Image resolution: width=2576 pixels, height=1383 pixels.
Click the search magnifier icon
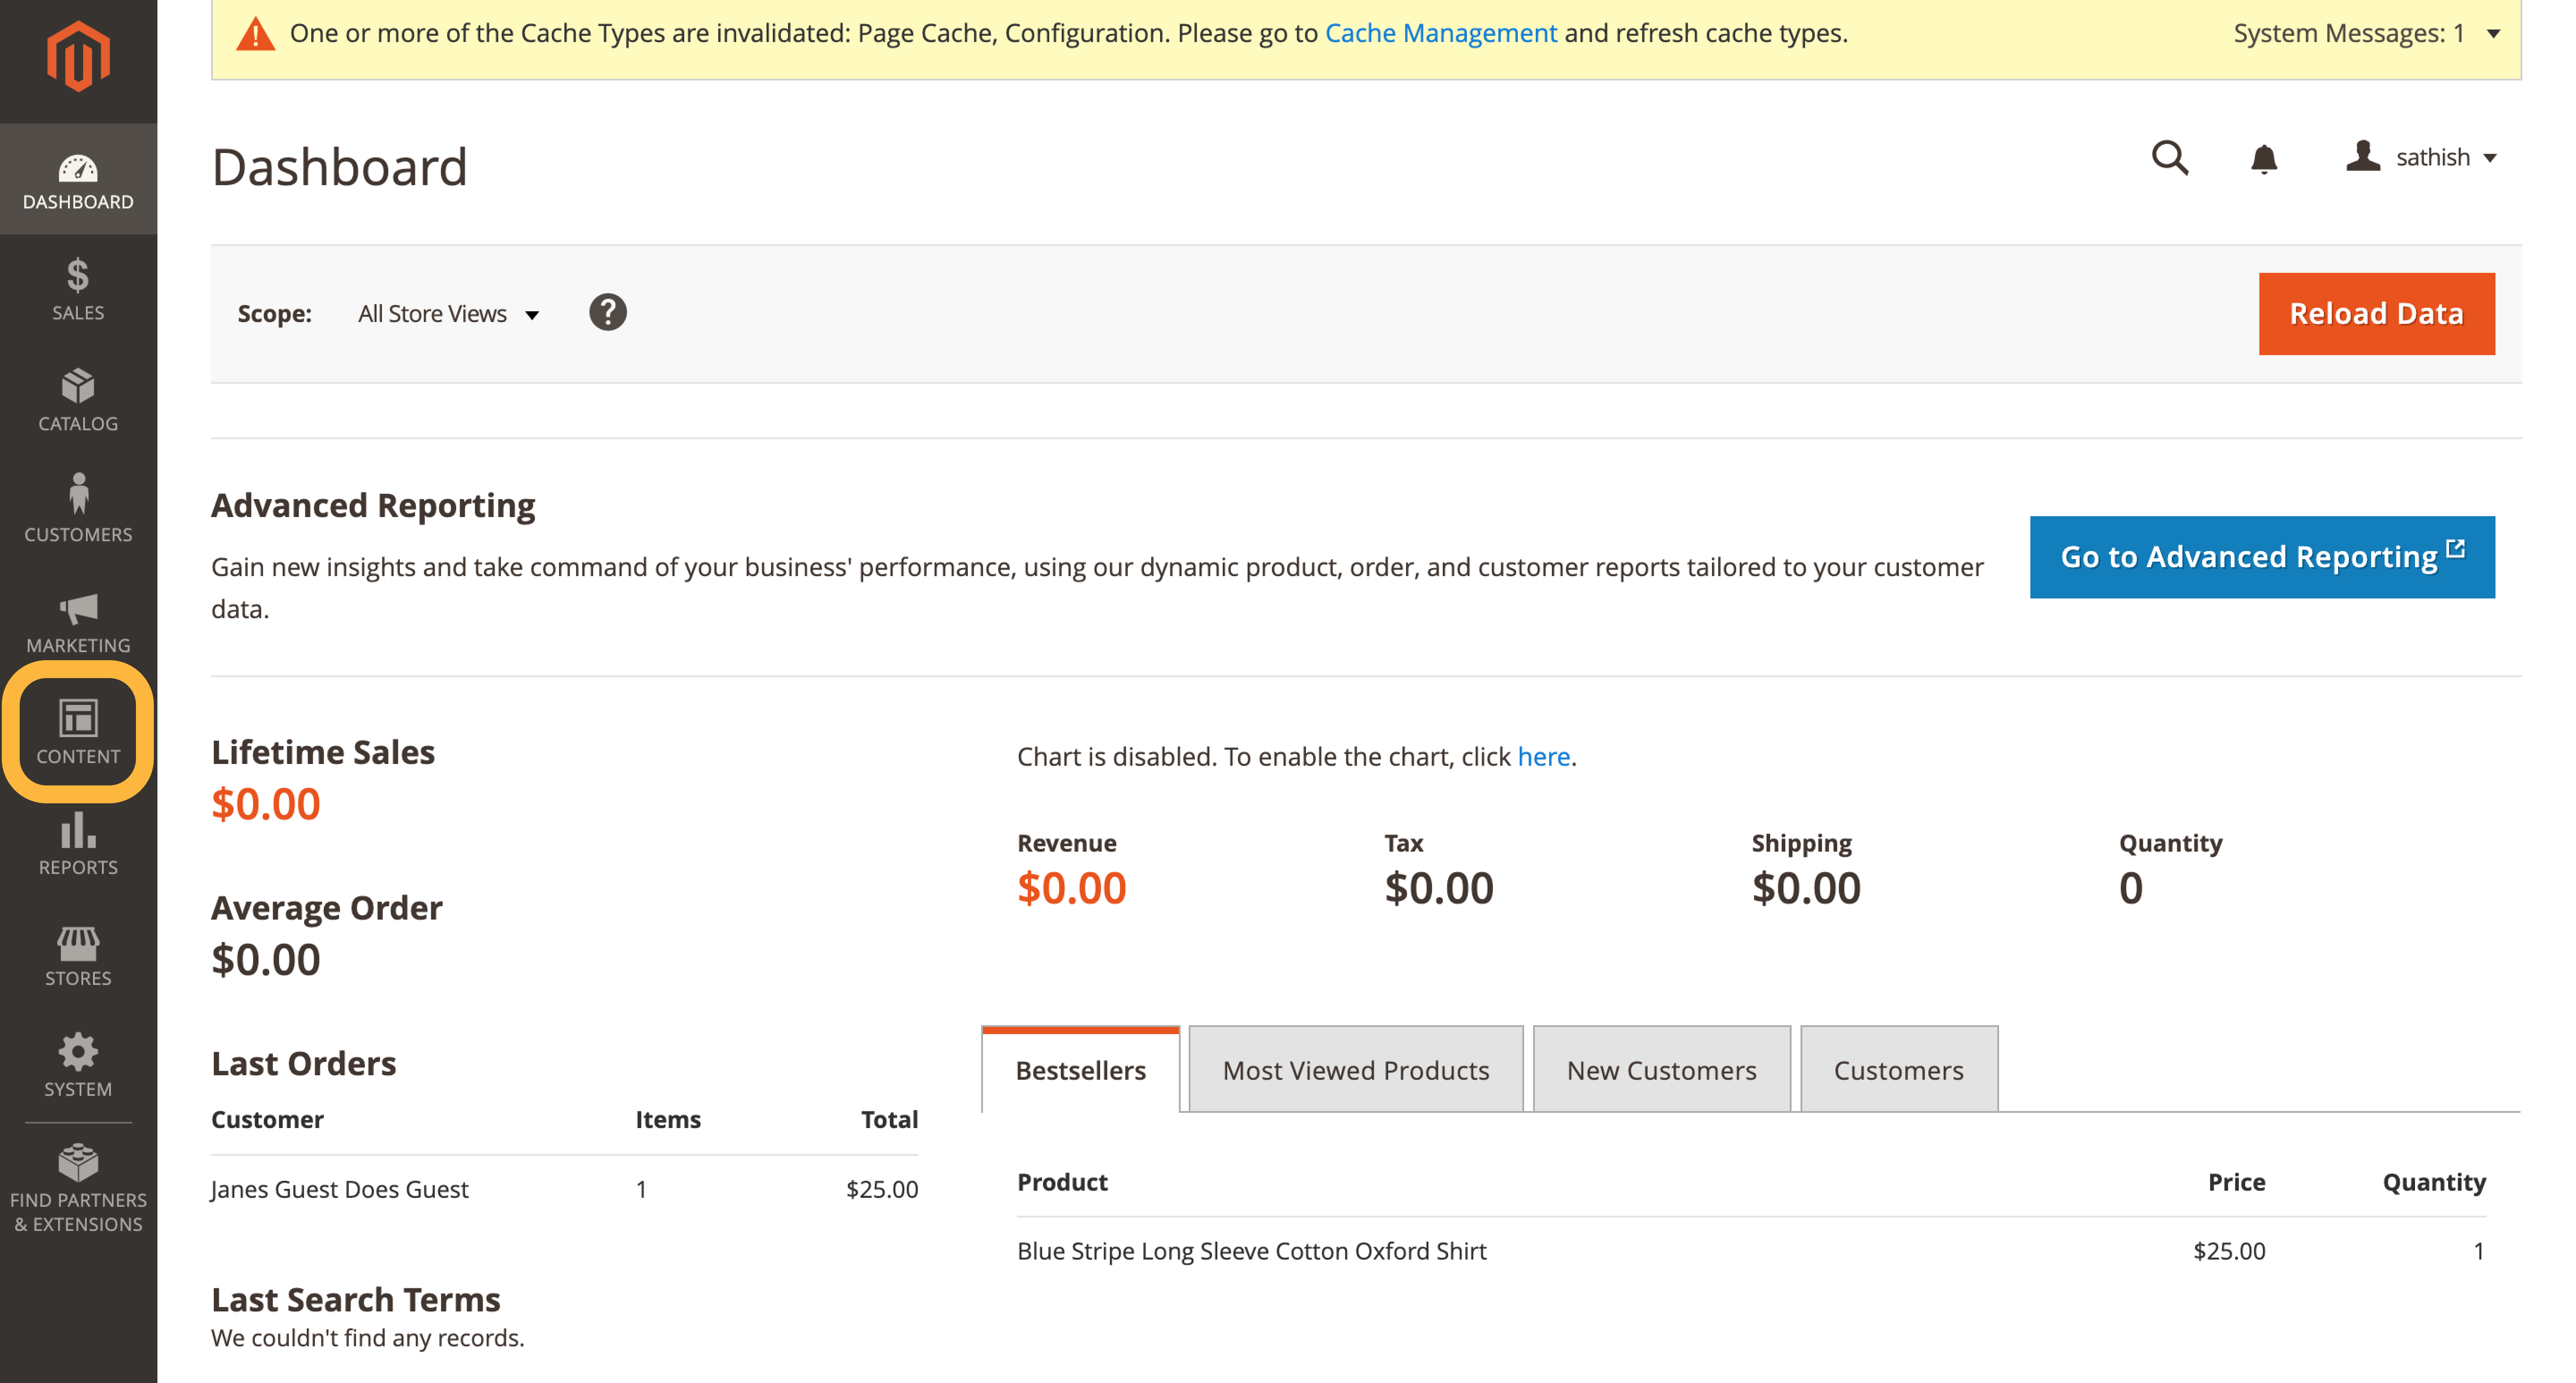tap(2169, 158)
